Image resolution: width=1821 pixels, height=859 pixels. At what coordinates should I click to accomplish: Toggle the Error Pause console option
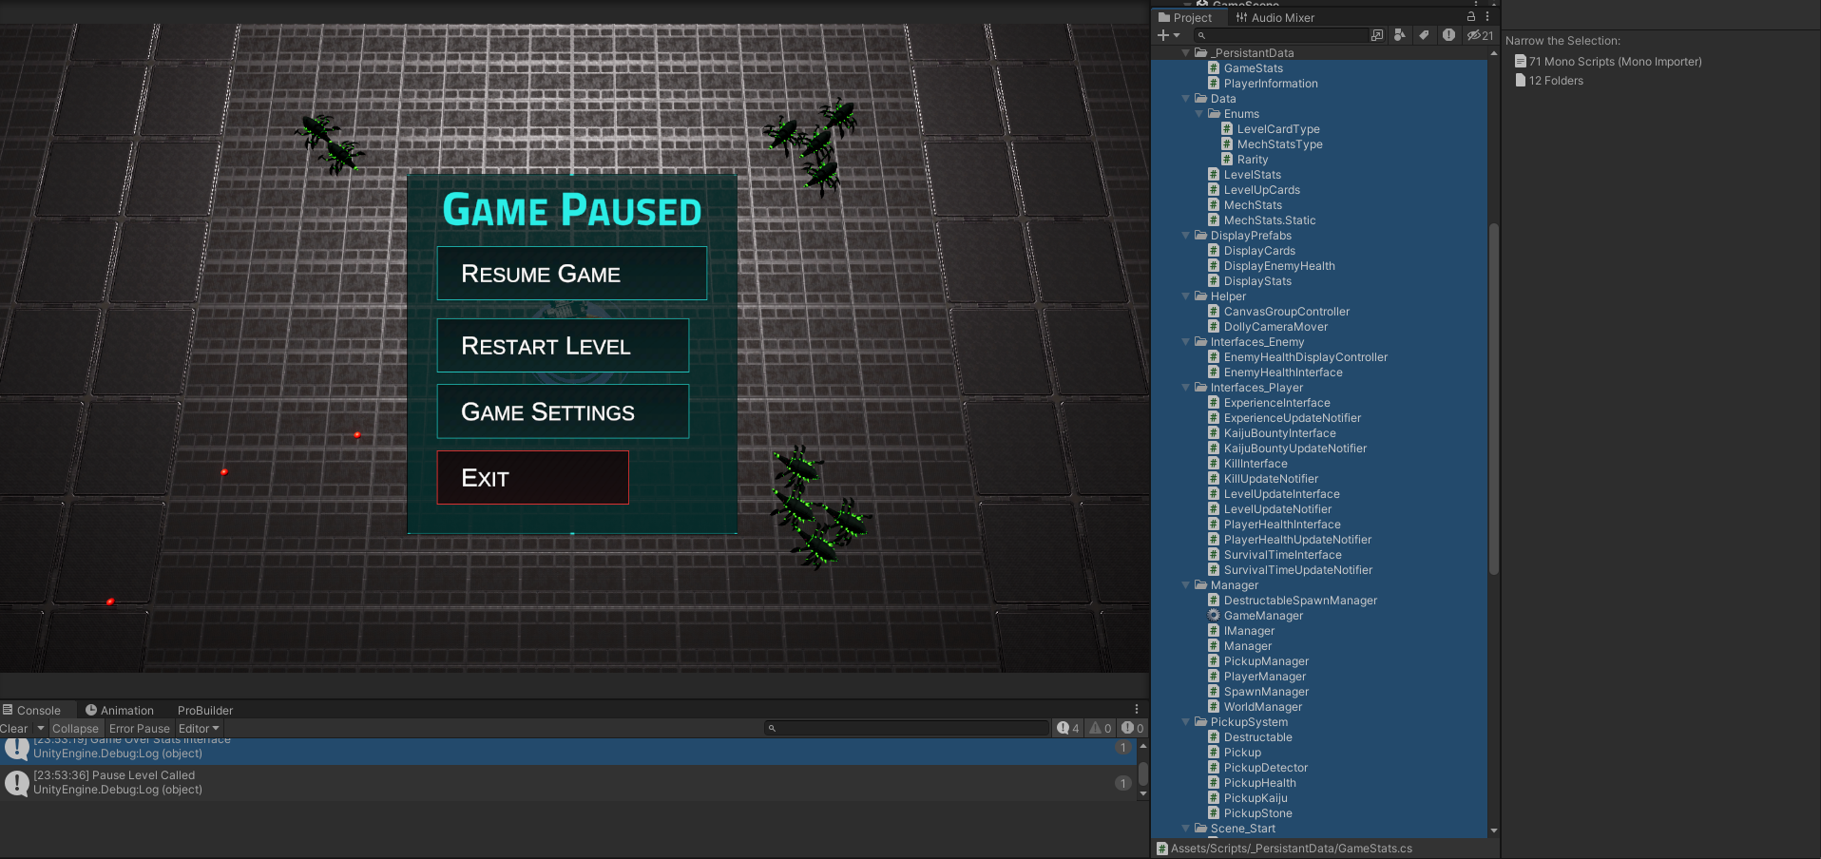pyautogui.click(x=140, y=729)
